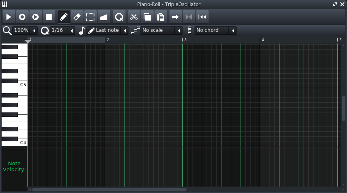Click the horizontal scrollbar at the bottom
Viewport: 347px width, 193px height.
pos(109,189)
